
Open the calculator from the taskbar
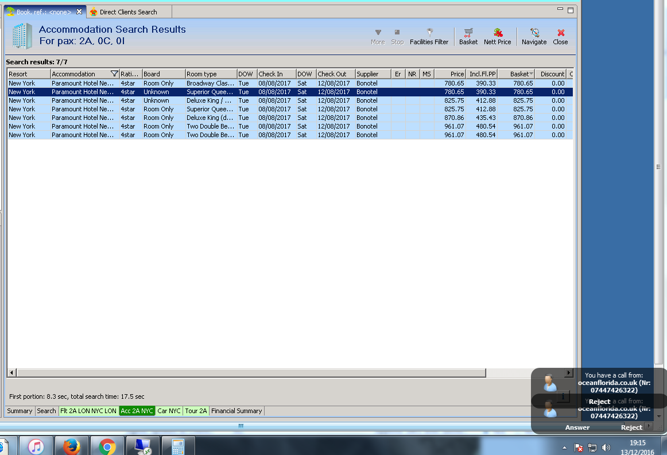[x=178, y=446]
